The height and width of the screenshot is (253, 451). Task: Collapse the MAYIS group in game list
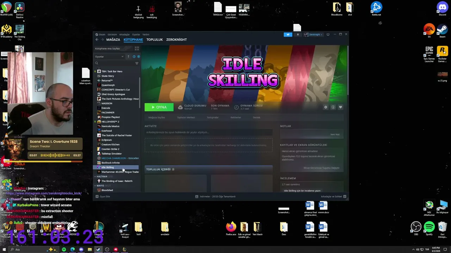pos(95,186)
